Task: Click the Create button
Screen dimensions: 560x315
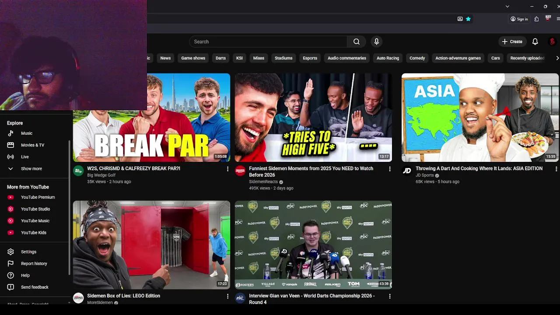Action: pyautogui.click(x=512, y=42)
